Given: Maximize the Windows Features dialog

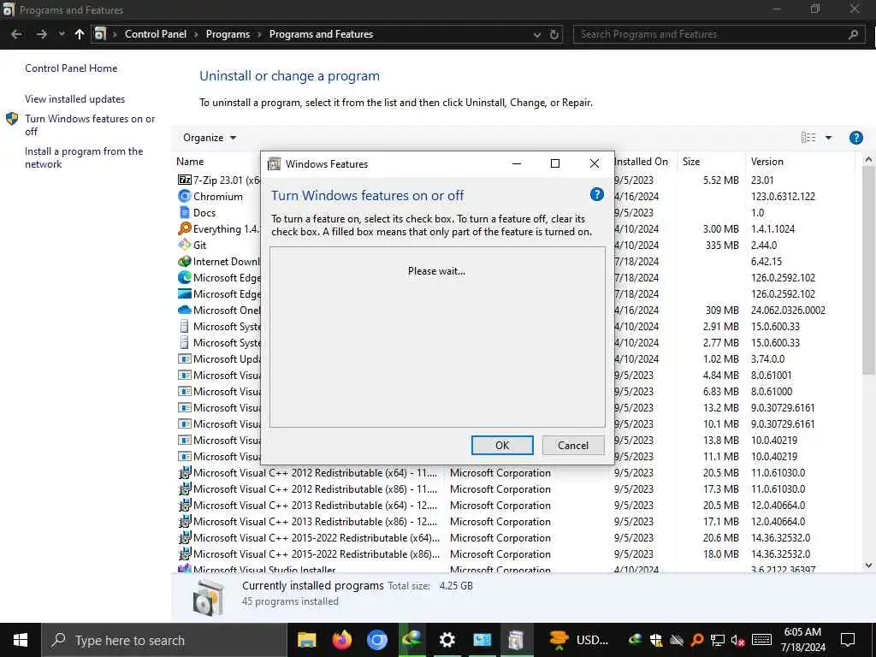Looking at the screenshot, I should coord(554,163).
